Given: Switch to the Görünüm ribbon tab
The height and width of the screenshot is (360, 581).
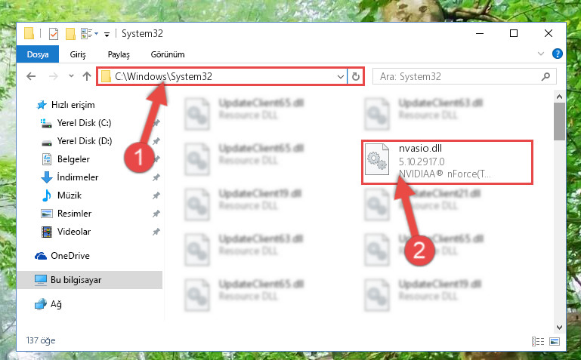Looking at the screenshot, I should tap(168, 54).
